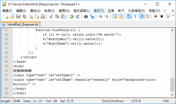Open the 檢視(V) menu
The image size is (176, 104).
click(50, 11)
